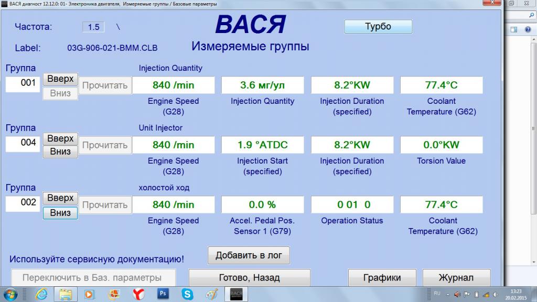The image size is (537, 302).
Task: Click the Добавить в лог button
Action: click(249, 255)
